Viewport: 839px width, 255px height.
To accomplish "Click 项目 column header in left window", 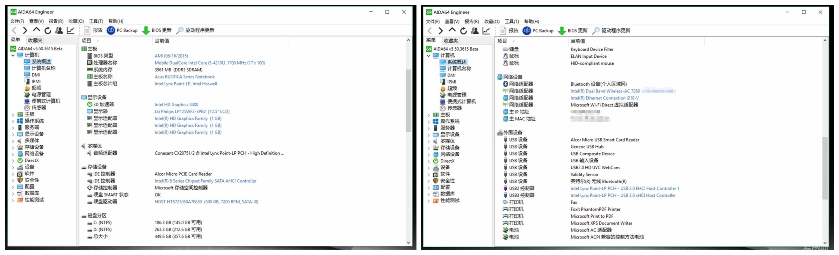I will pos(116,41).
